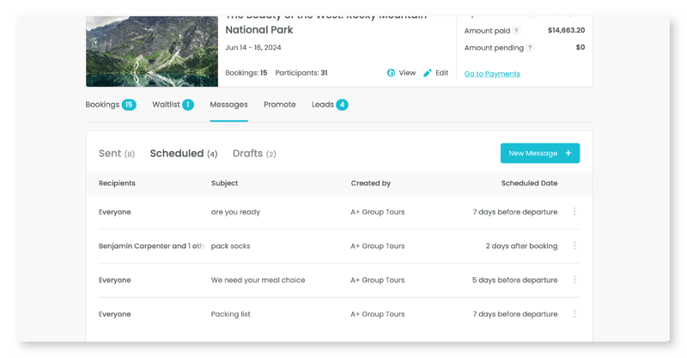Click 'Everyone' recipient in 'are you ready' row
This screenshot has width=687, height=358.
tap(115, 212)
